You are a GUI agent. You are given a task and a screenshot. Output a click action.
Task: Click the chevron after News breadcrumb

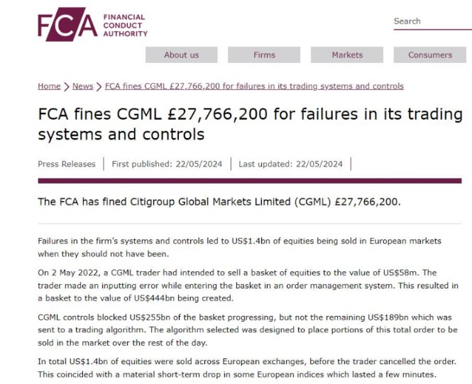pos(99,86)
